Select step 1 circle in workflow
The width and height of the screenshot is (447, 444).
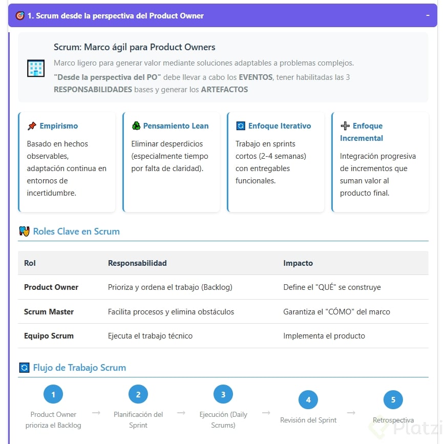53,394
